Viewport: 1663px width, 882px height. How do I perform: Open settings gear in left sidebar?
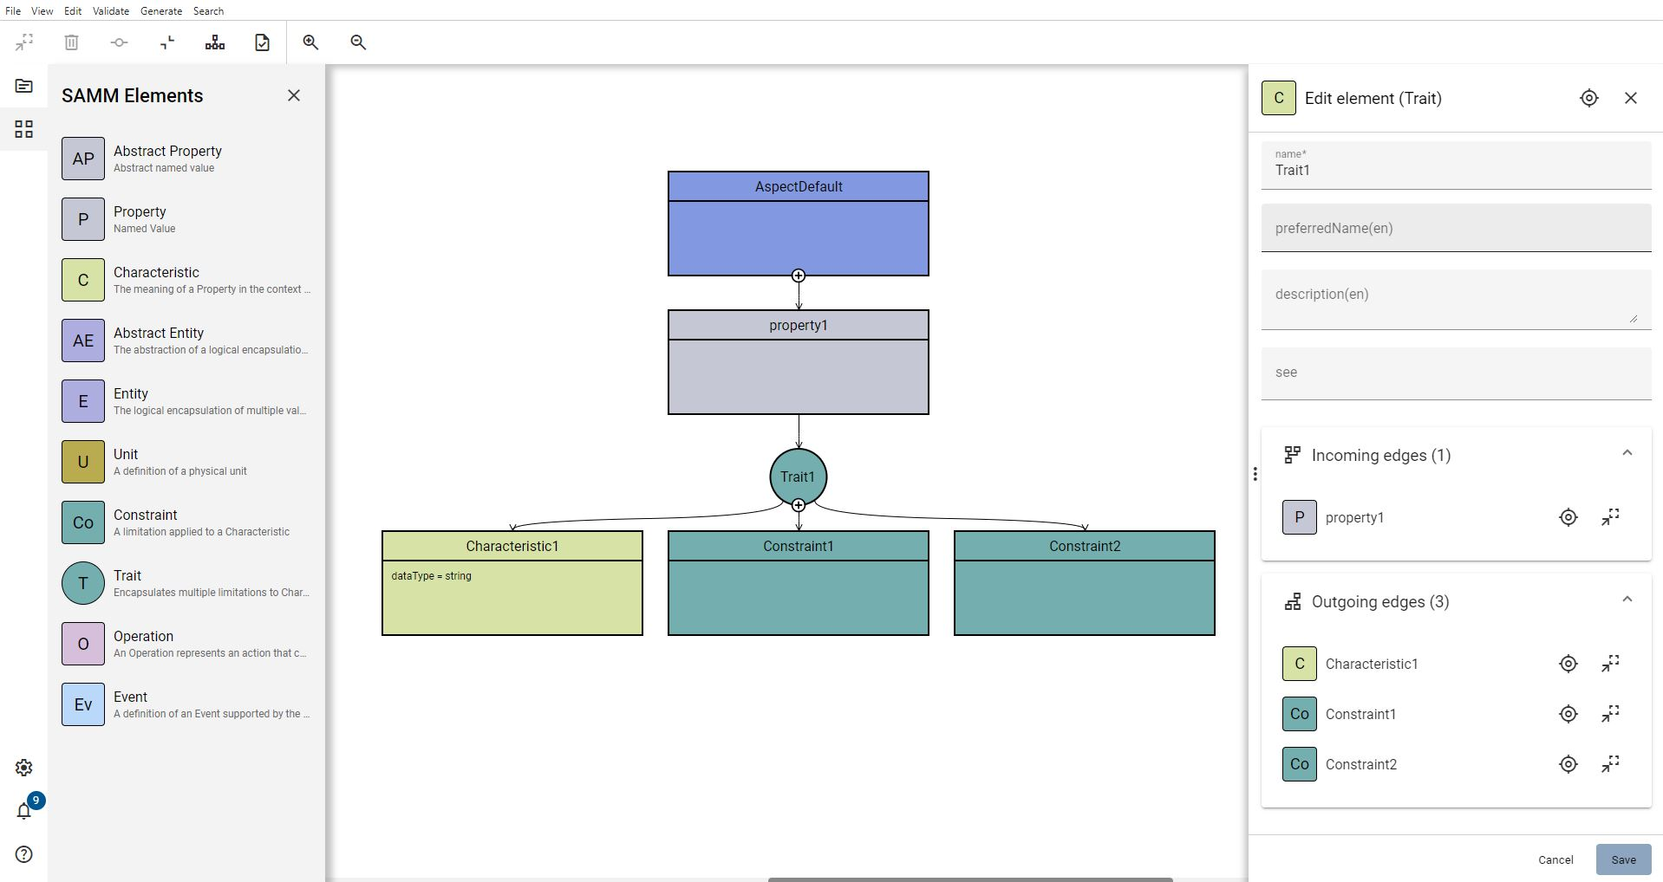point(24,768)
